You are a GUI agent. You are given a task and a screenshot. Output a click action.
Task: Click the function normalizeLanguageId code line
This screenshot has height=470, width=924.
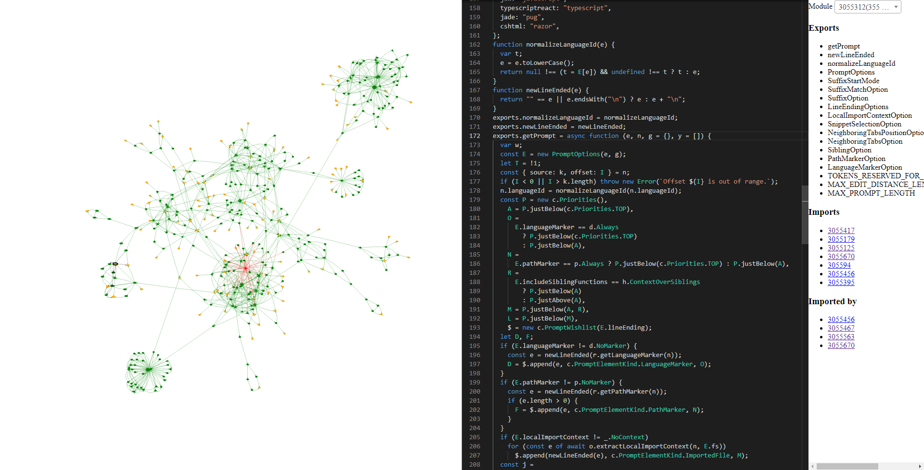tap(553, 45)
